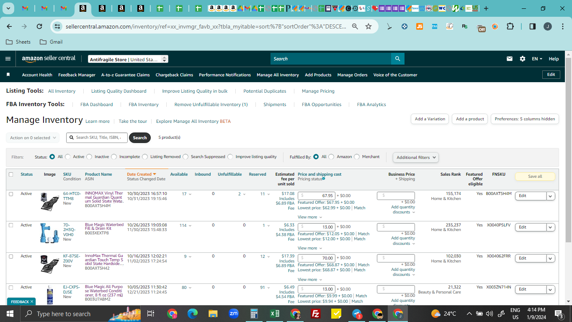572x322 pixels.
Task: Open the FBA Dashboard link
Action: (97, 104)
